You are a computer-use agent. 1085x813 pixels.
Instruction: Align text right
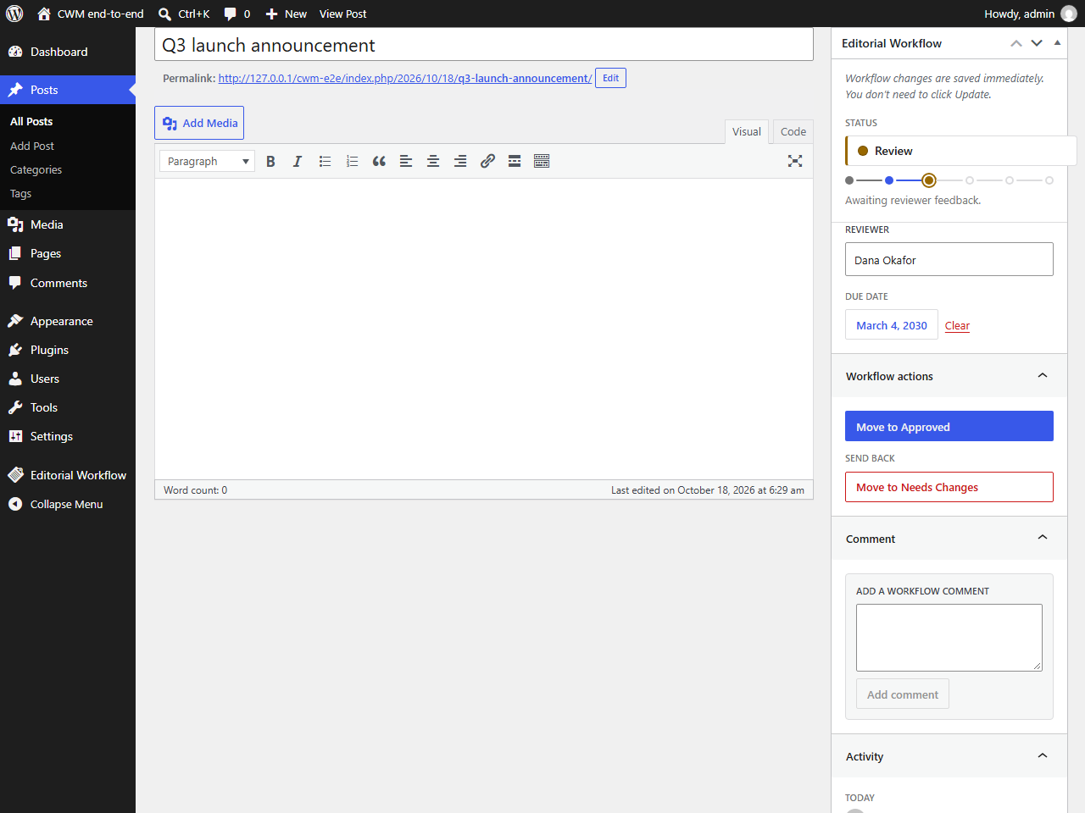(460, 161)
